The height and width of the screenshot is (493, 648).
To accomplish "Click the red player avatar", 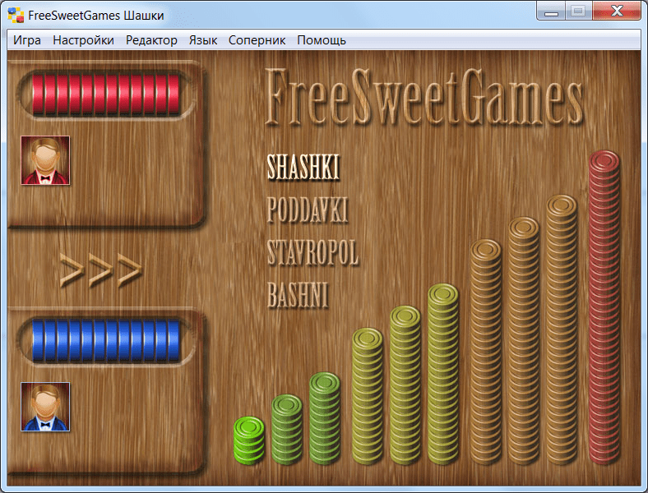I will coord(45,160).
